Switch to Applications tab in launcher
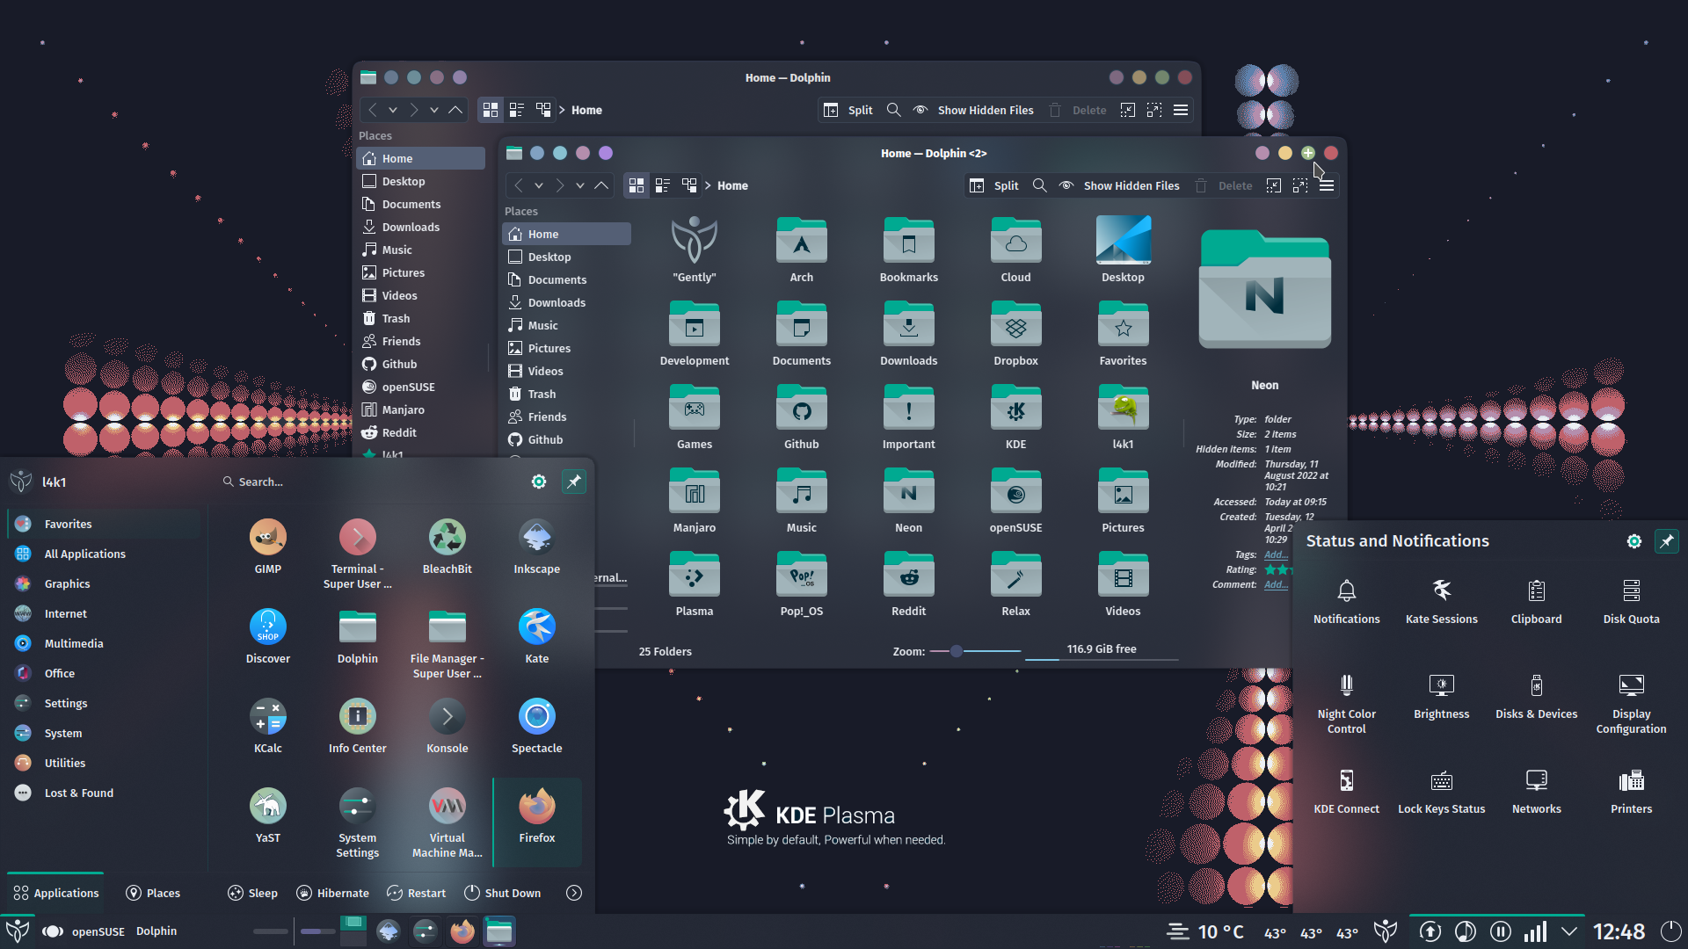Image resolution: width=1688 pixels, height=949 pixels. pos(55,893)
